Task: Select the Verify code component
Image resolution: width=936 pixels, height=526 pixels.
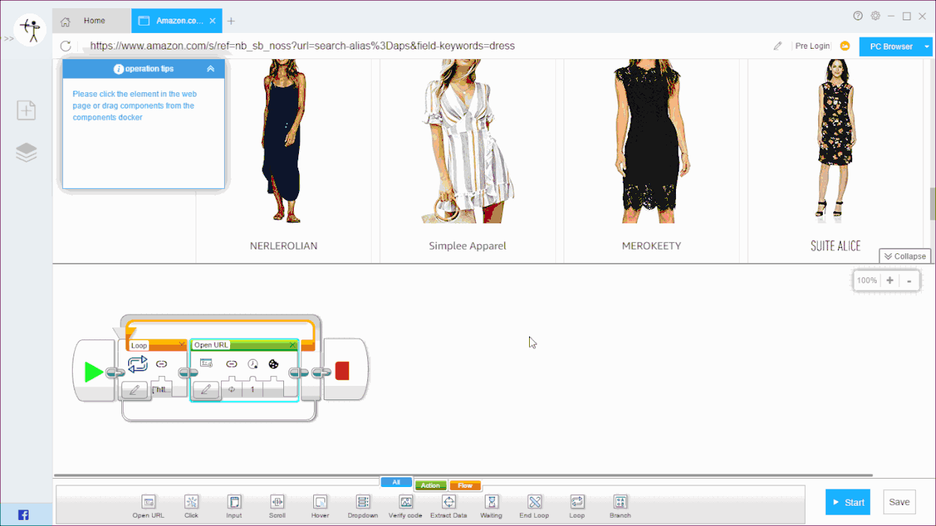Action: 405,506
